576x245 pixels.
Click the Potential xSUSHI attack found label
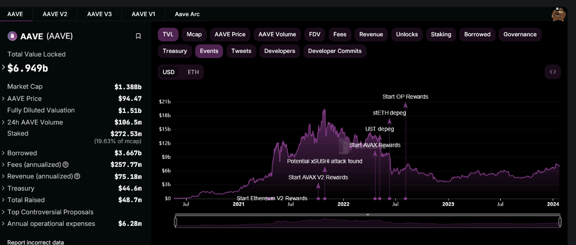tap(325, 161)
